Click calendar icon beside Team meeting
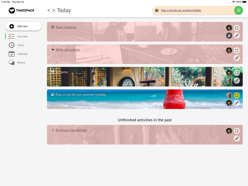The height and width of the screenshot is (186, 248). pyautogui.click(x=53, y=27)
